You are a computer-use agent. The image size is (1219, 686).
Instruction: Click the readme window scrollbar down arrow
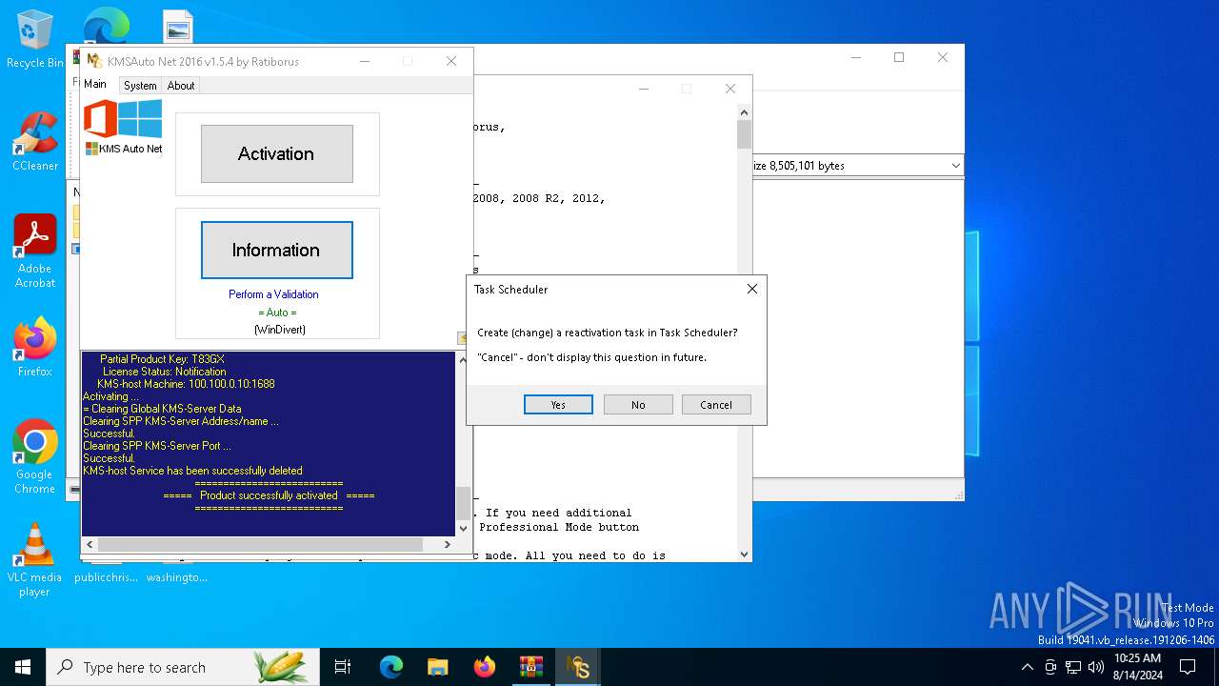[x=744, y=554]
